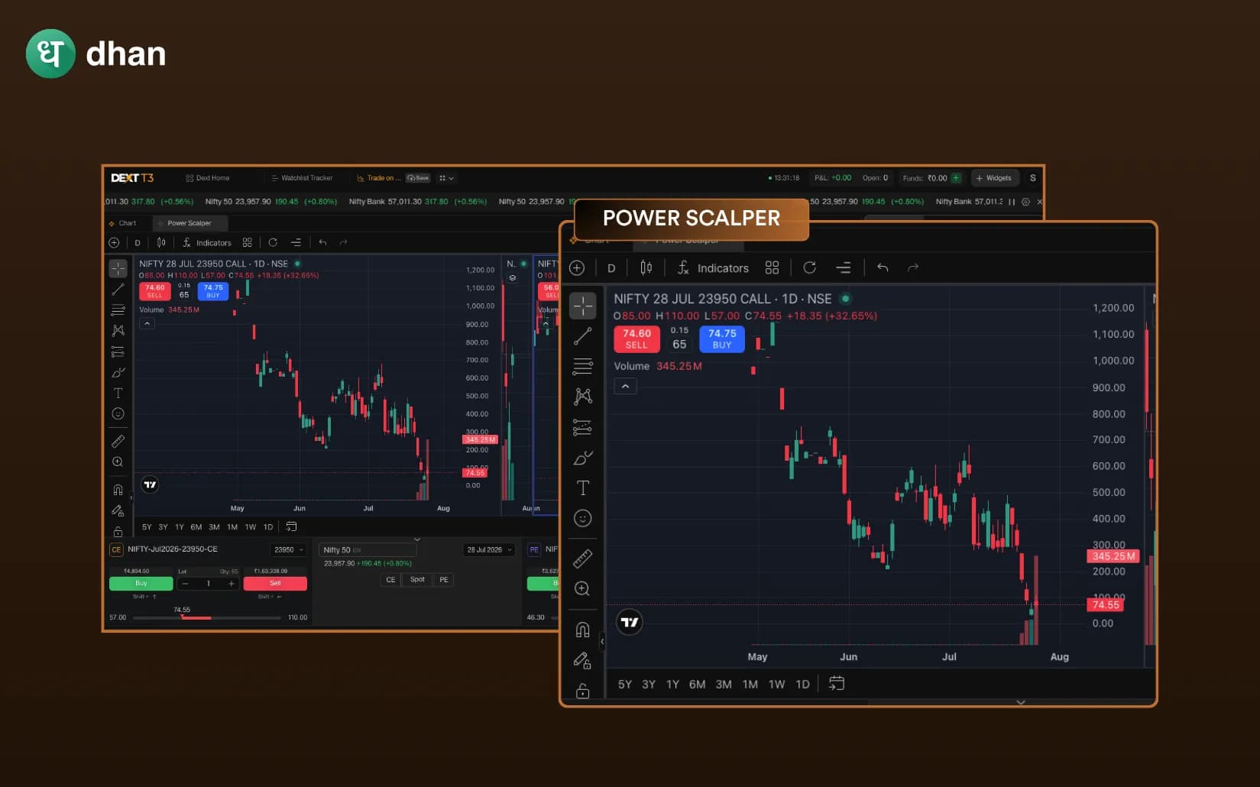The height and width of the screenshot is (787, 1260).
Task: Select the text T tool in zoomed panel
Action: click(x=583, y=487)
